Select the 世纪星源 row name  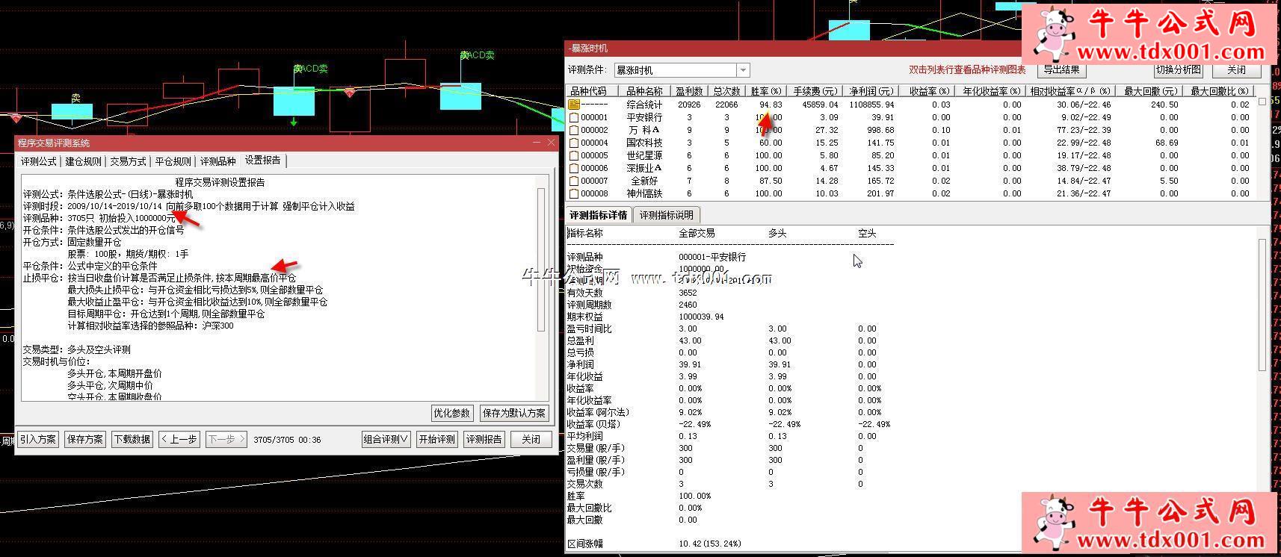[x=644, y=155]
